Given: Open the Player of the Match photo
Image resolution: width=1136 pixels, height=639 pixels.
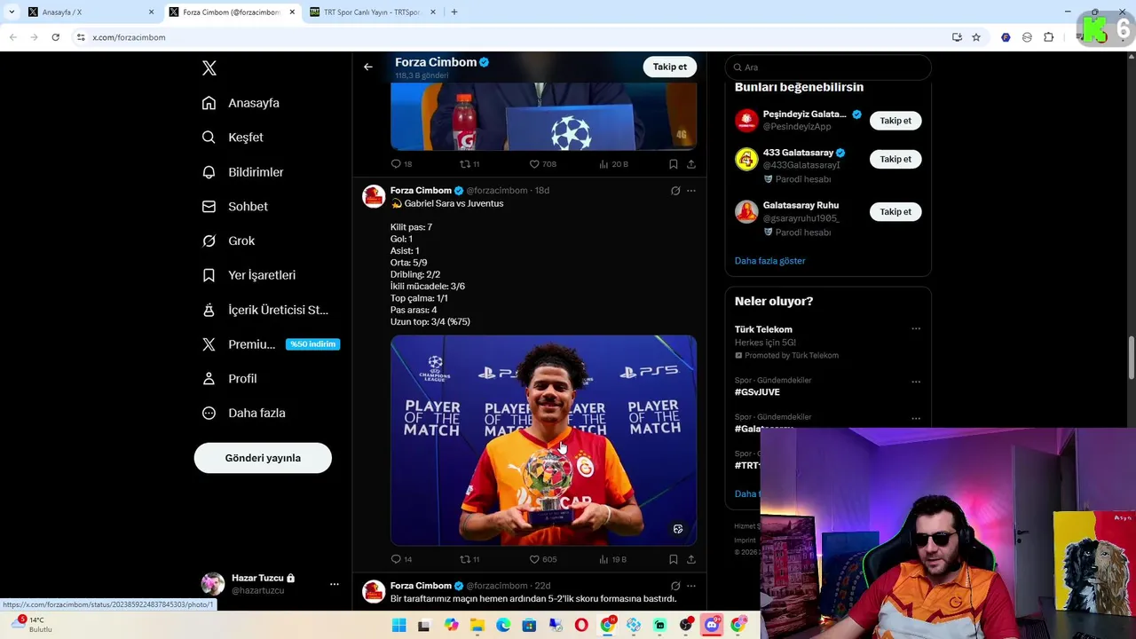Looking at the screenshot, I should pyautogui.click(x=543, y=440).
